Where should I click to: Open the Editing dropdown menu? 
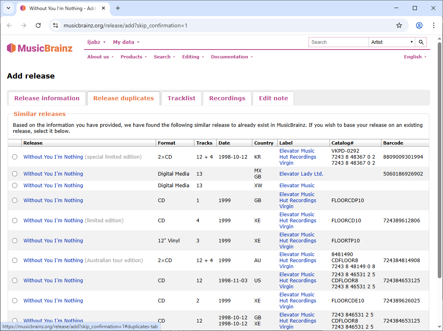pyautogui.click(x=193, y=57)
